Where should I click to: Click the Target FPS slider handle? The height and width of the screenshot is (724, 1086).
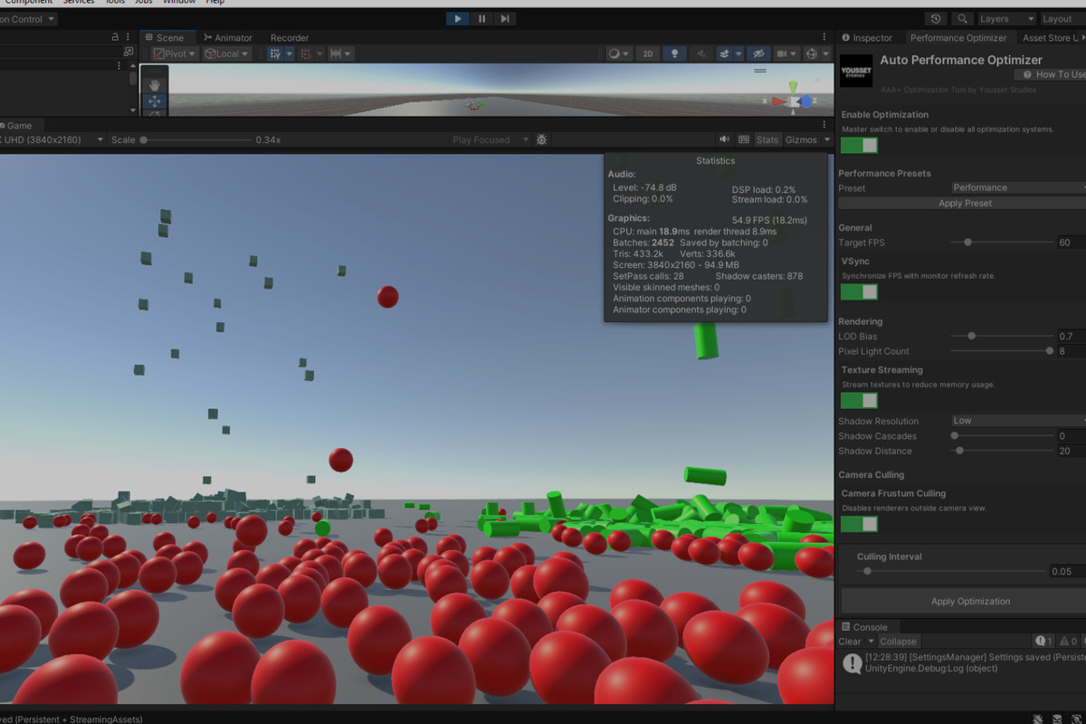[x=967, y=243]
